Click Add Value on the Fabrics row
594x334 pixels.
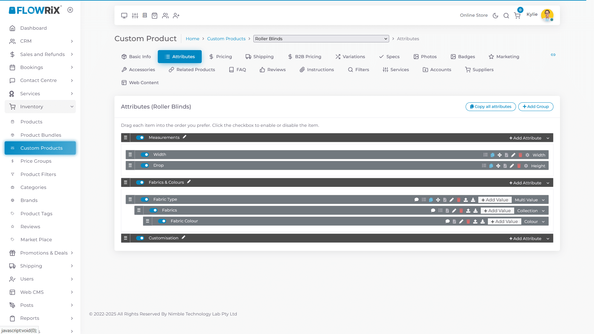pos(497,211)
